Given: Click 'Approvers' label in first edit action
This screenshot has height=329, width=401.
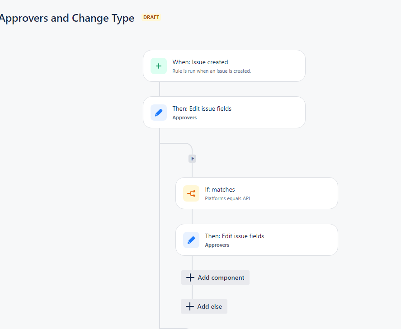Looking at the screenshot, I should pyautogui.click(x=184, y=117).
